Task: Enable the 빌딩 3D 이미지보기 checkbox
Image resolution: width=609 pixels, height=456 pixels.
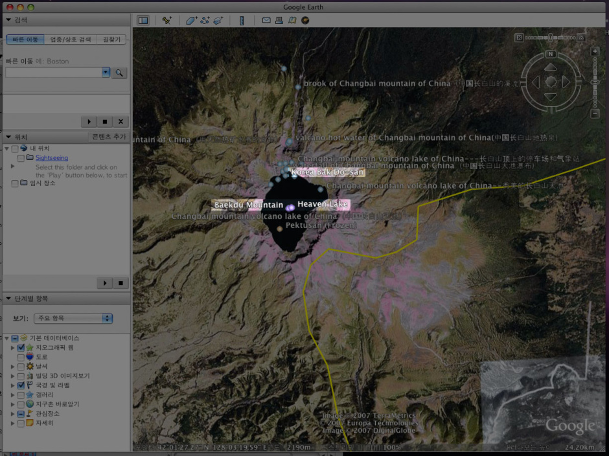Action: coord(21,376)
